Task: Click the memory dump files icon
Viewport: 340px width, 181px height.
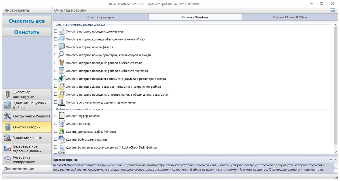Action: point(61,139)
